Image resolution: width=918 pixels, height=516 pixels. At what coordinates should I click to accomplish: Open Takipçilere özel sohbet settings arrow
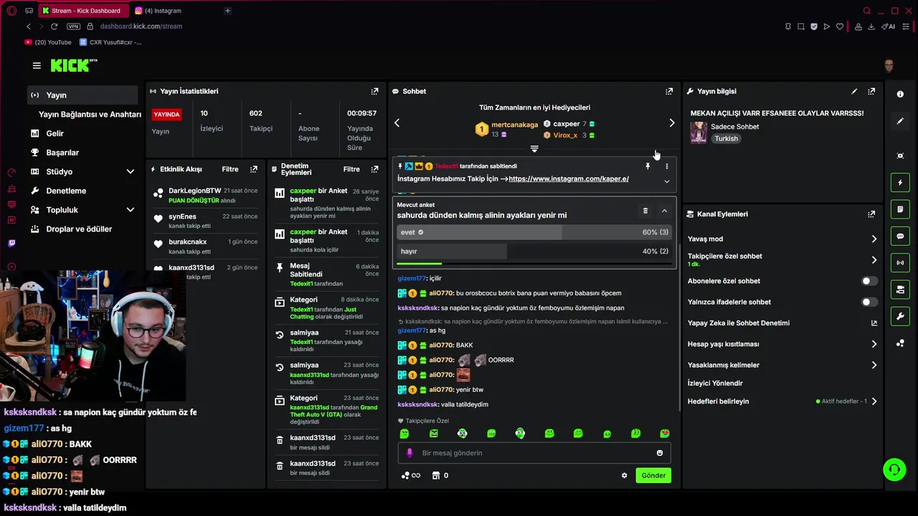pyautogui.click(x=874, y=259)
